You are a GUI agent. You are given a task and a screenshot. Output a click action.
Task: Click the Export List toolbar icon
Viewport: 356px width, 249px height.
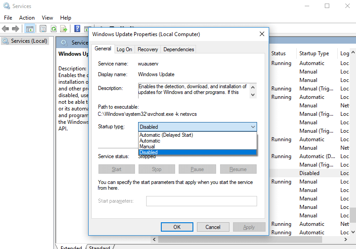(x=64, y=29)
